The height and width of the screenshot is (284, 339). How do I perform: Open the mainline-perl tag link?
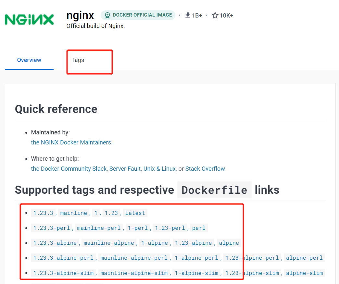point(99,228)
